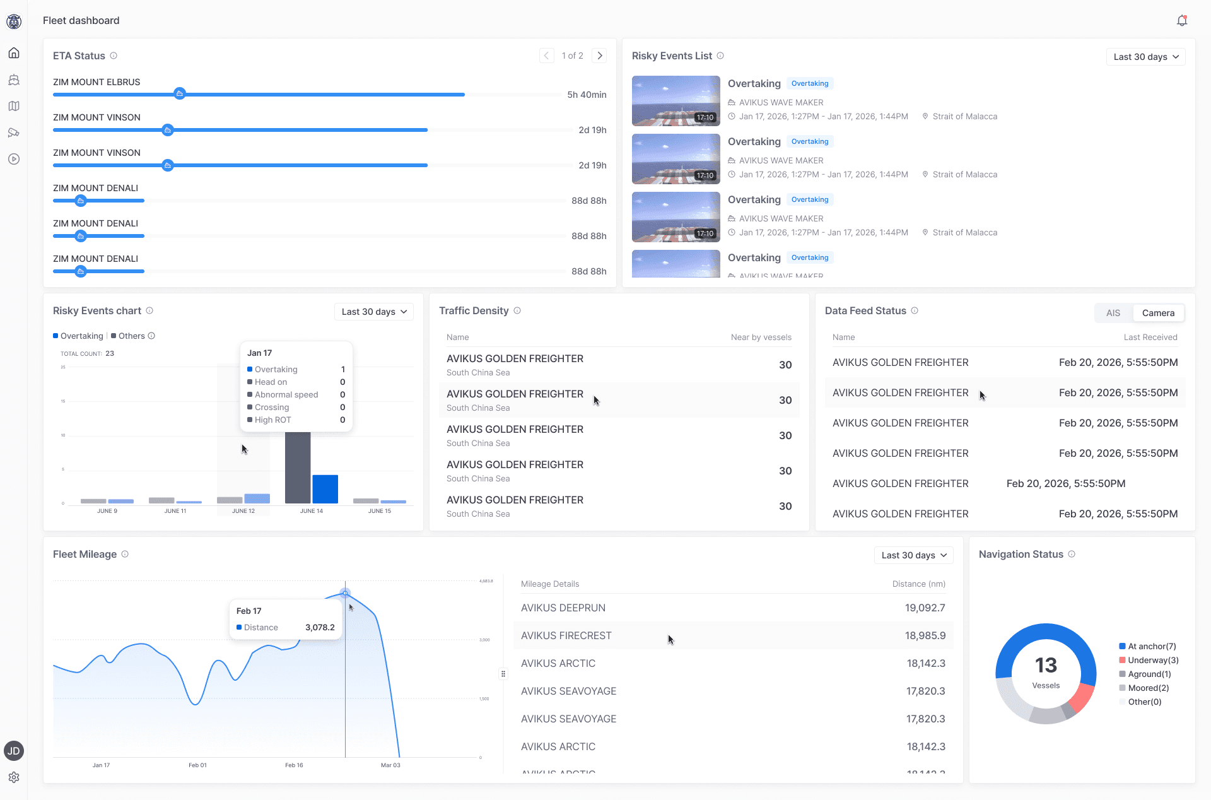The height and width of the screenshot is (800, 1211).
Task: Select Camera tab in Data Feed Status
Action: (x=1158, y=313)
